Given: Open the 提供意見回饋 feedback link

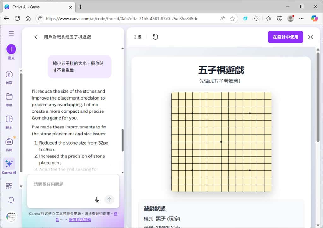Looking at the screenshot, I should click(x=80, y=220).
